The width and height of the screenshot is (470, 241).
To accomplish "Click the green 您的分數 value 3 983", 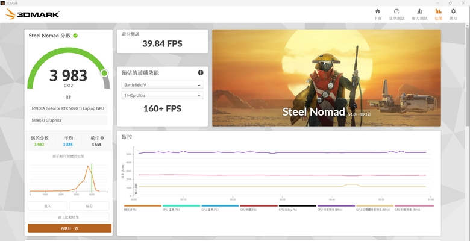I will pos(39,145).
